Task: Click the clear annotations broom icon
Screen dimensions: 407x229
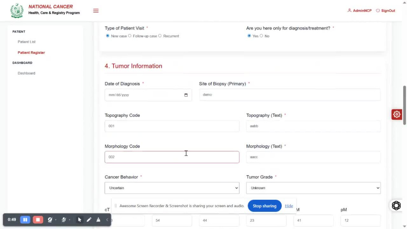Action: (98, 220)
